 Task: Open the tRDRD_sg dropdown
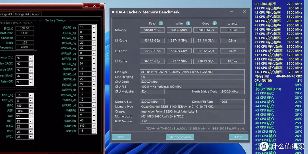pos(94,27)
